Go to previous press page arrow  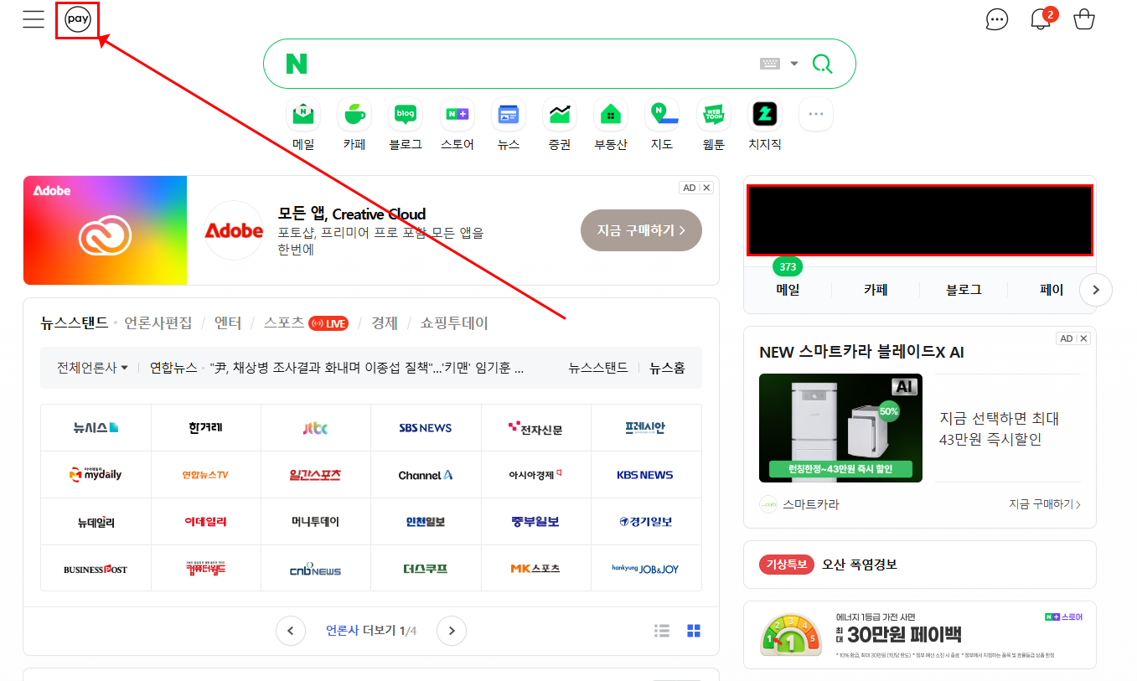pyautogui.click(x=291, y=631)
